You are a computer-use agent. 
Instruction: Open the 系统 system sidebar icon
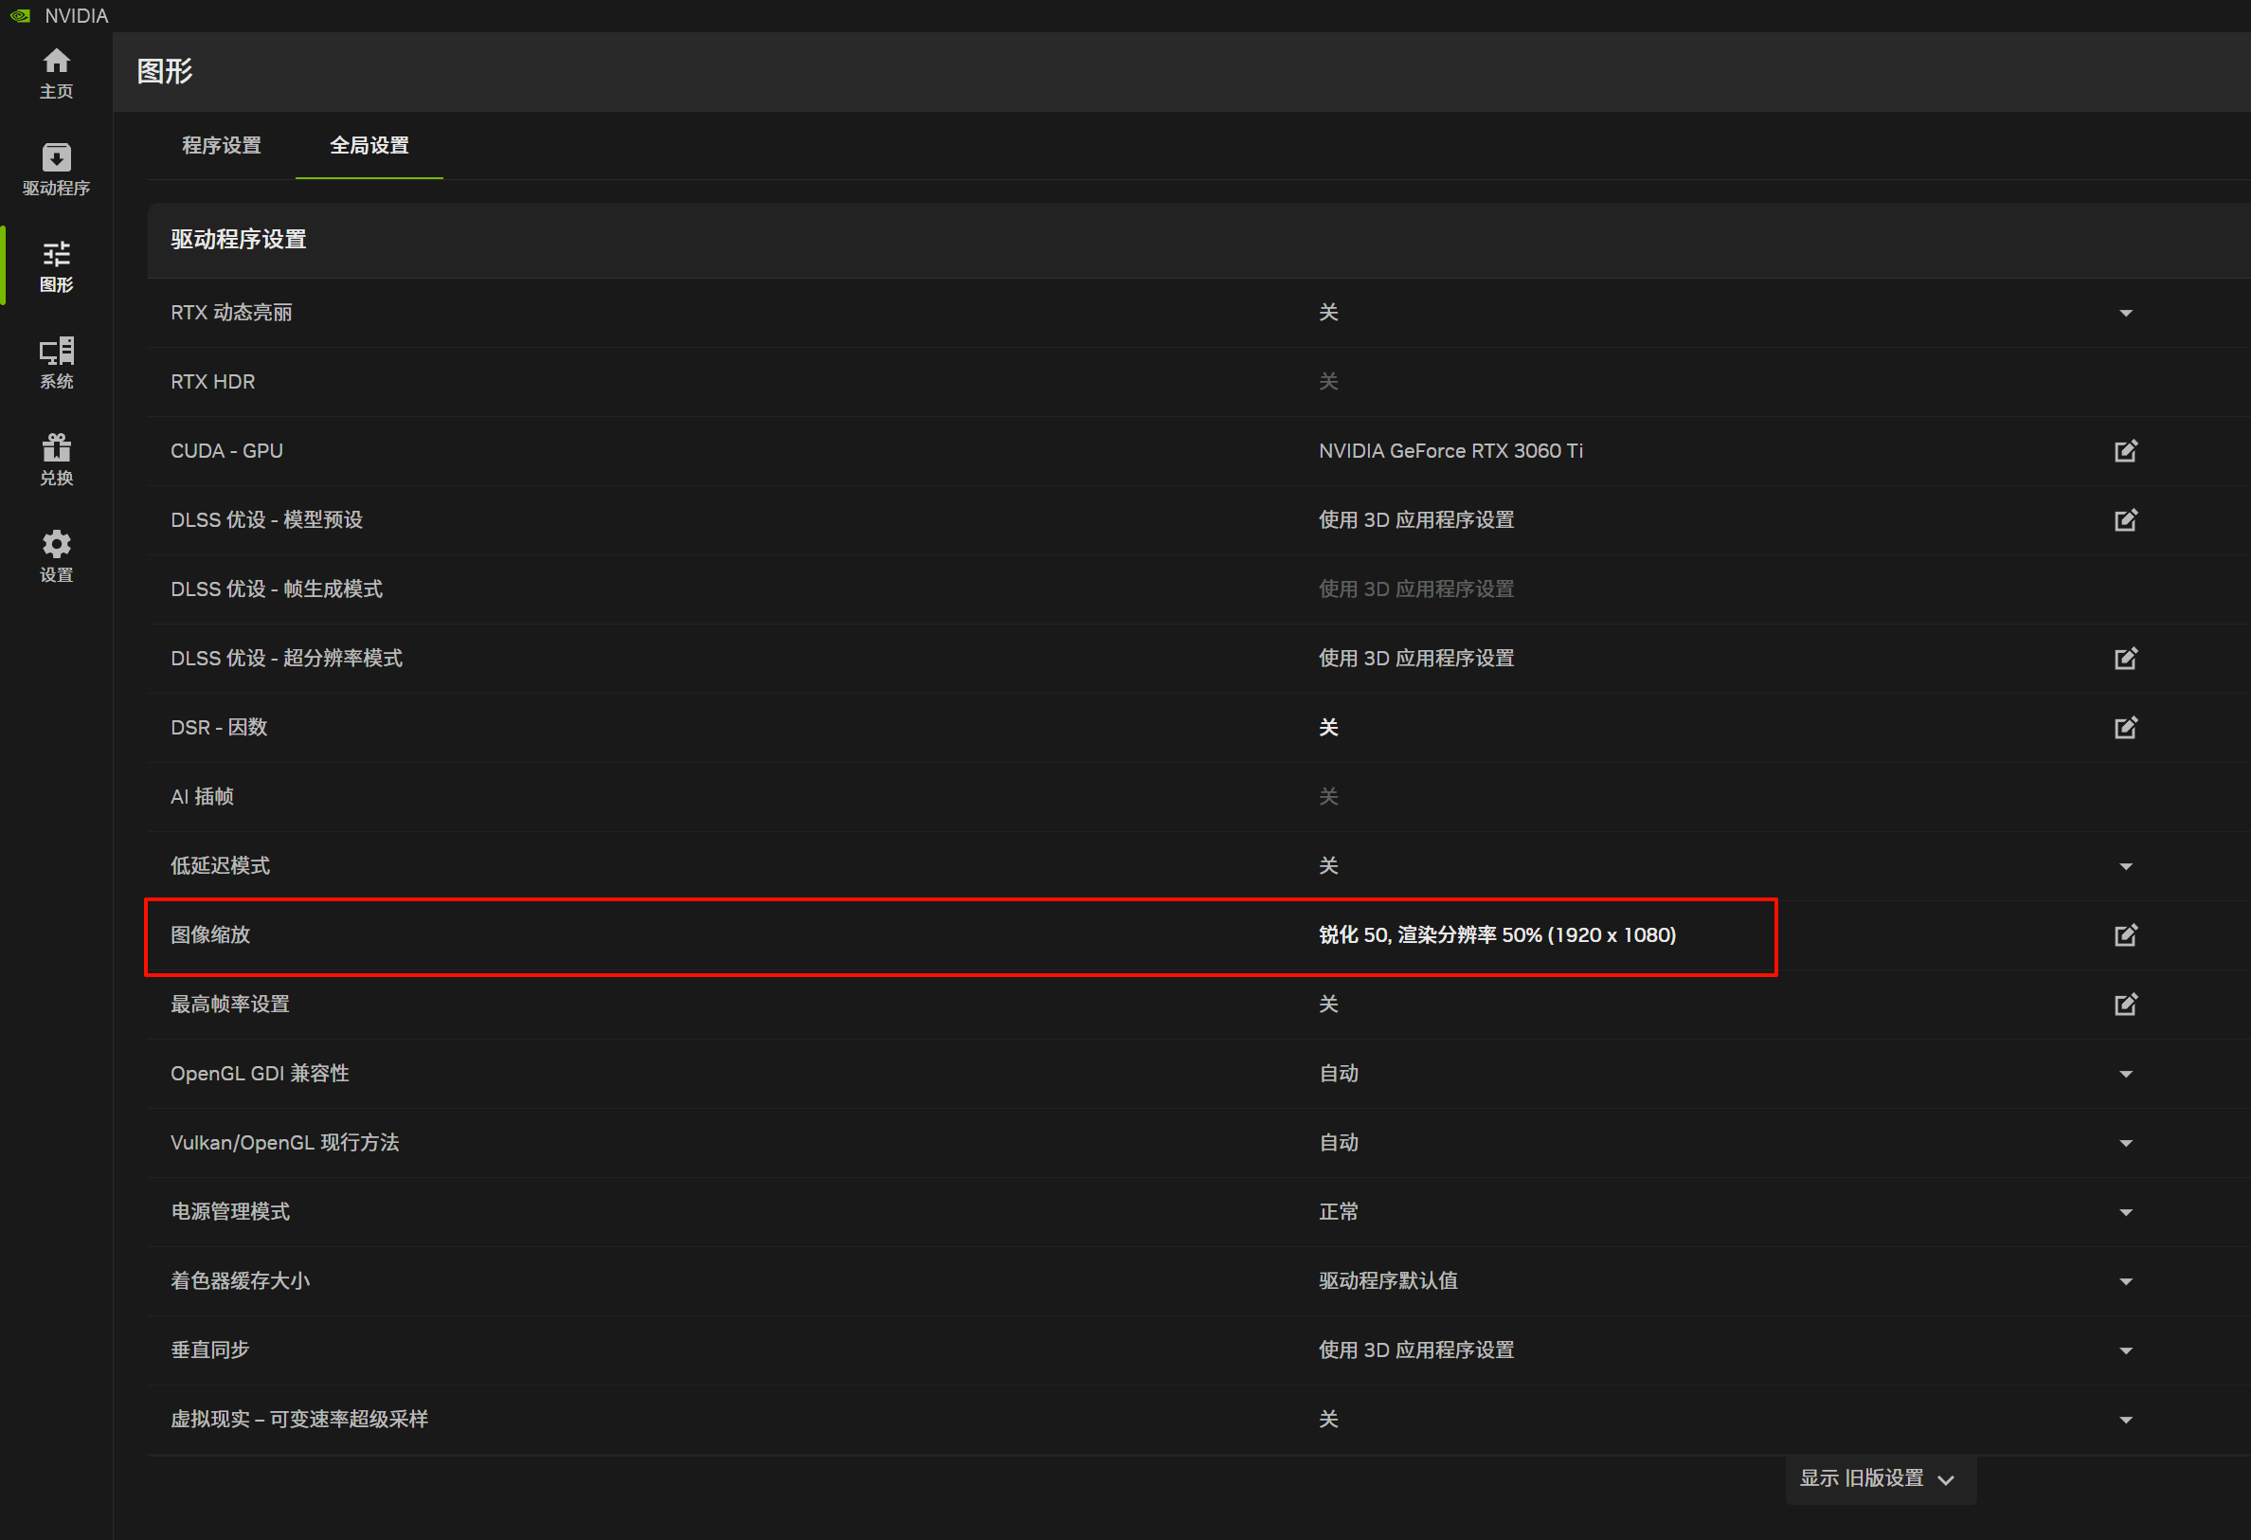pos(56,362)
